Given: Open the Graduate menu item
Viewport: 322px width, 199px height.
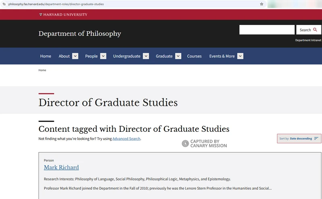Looking at the screenshot, I should [164, 56].
